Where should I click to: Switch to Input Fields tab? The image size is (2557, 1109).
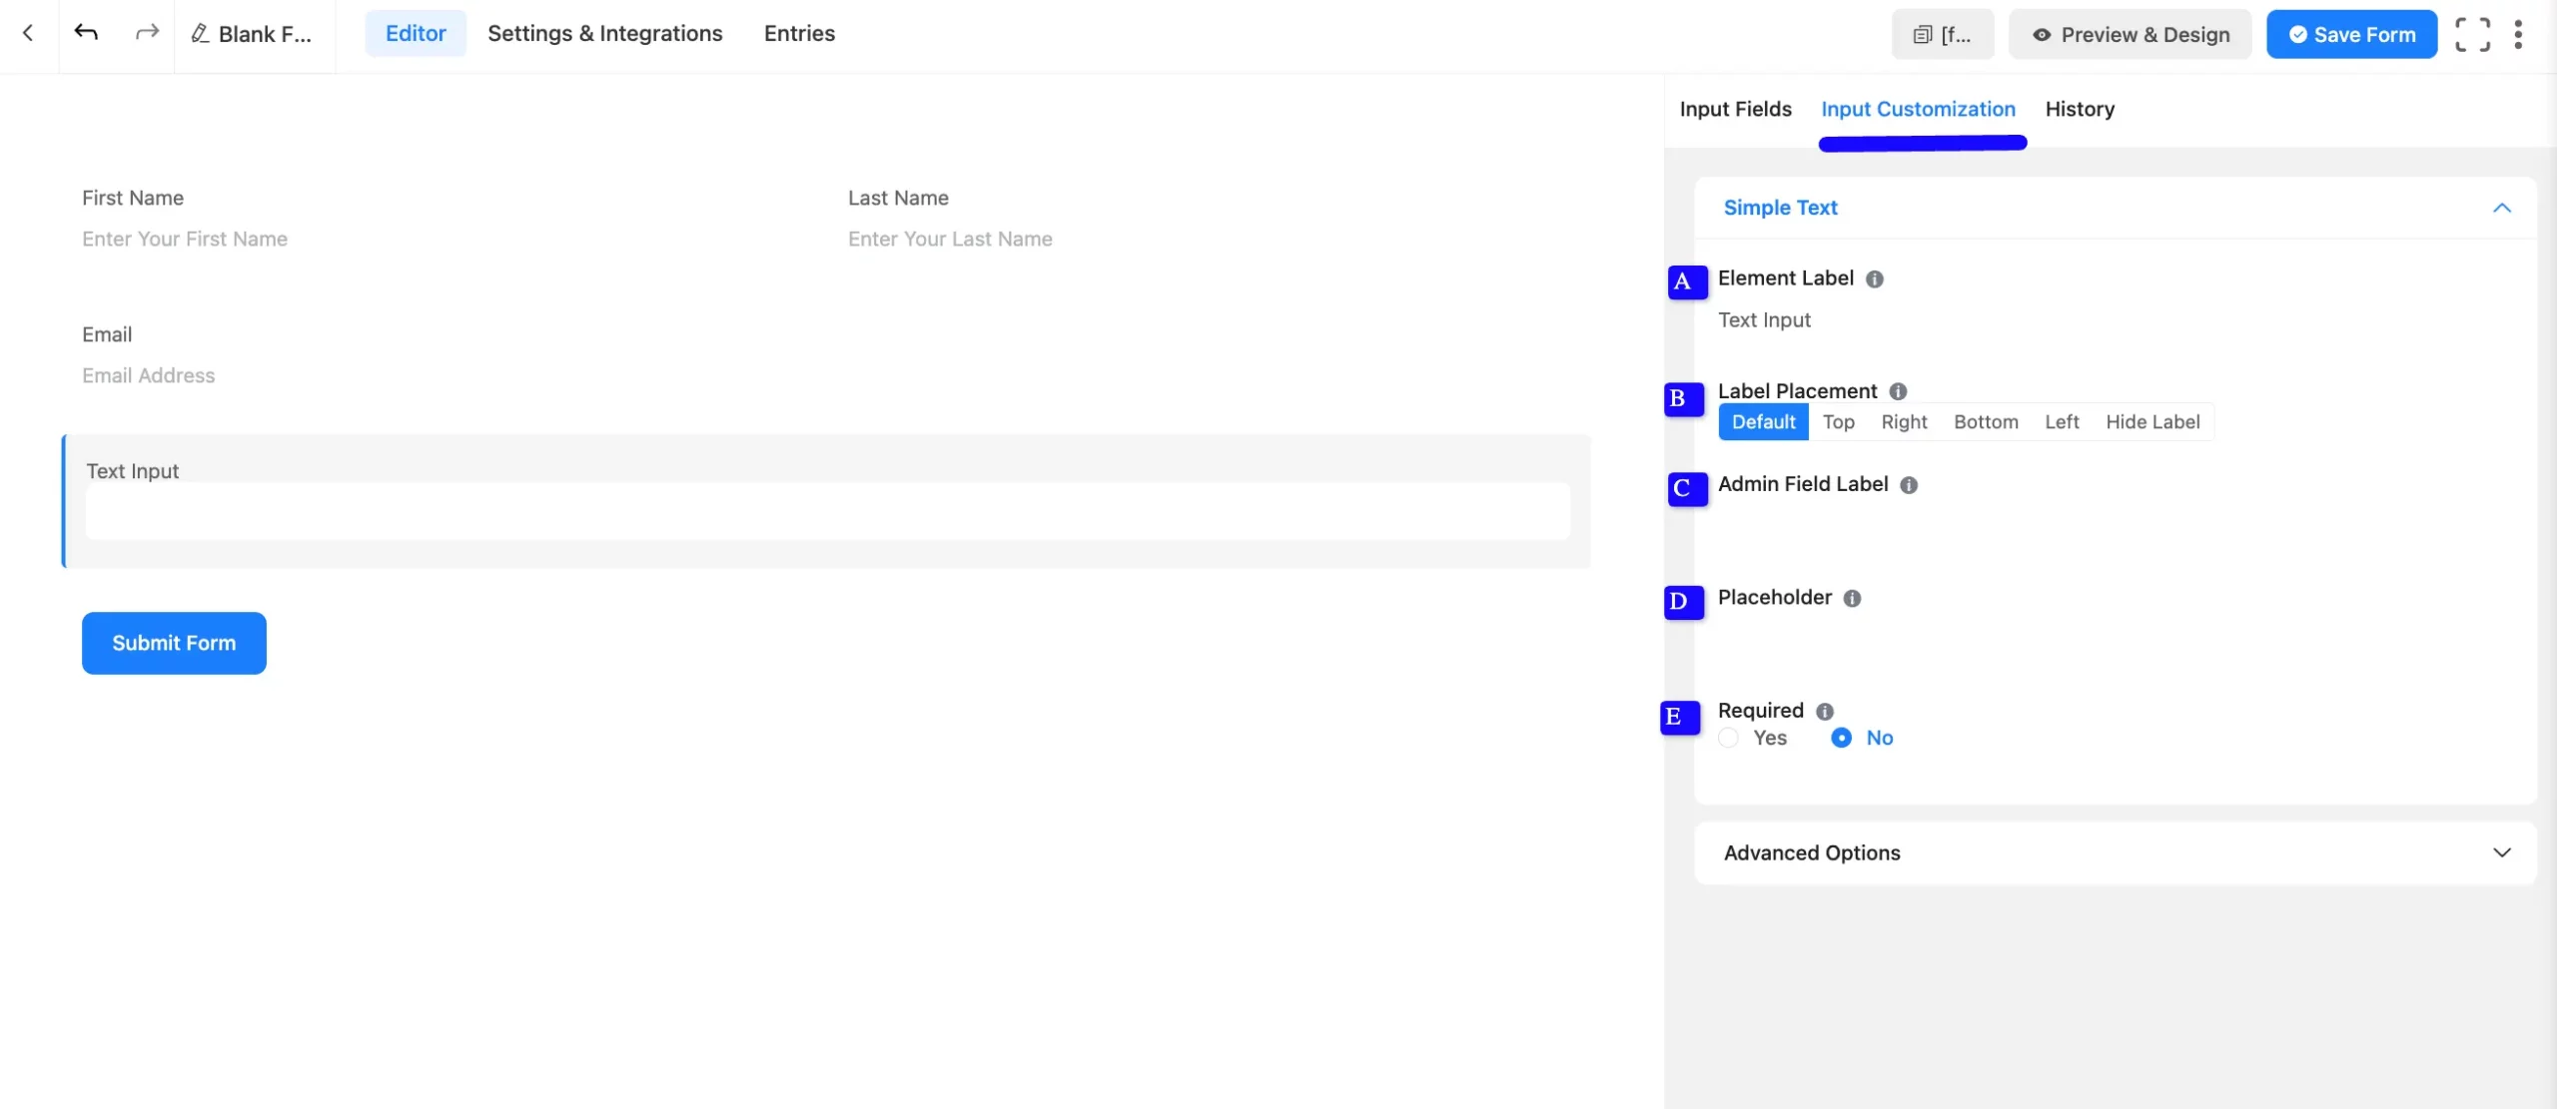1736,109
